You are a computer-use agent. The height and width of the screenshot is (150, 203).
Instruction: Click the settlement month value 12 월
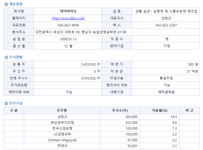[x=68, y=46]
